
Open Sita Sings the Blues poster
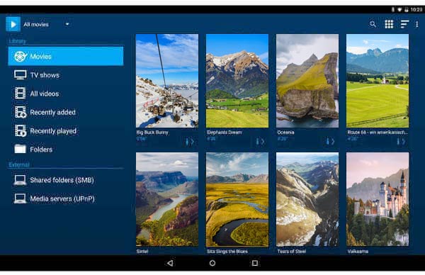pyautogui.click(x=237, y=199)
